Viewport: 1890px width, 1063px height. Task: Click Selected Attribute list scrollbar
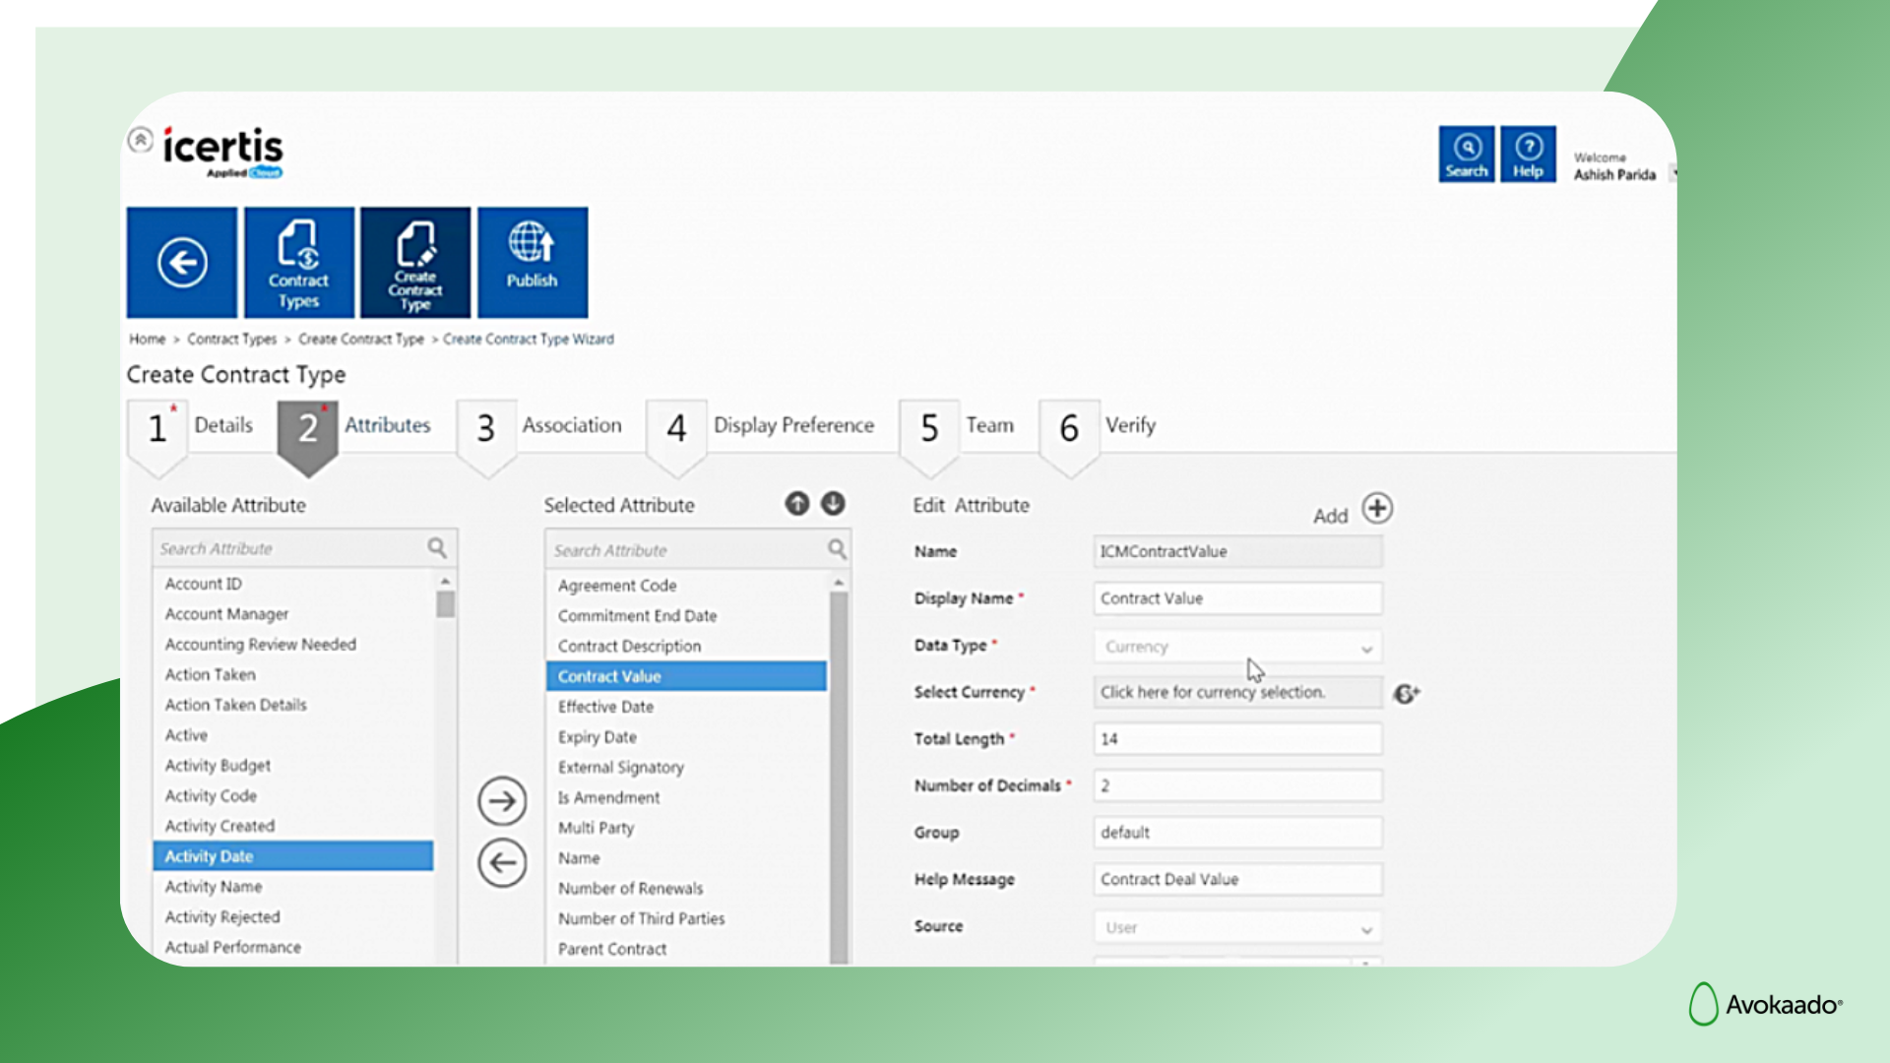click(840, 778)
